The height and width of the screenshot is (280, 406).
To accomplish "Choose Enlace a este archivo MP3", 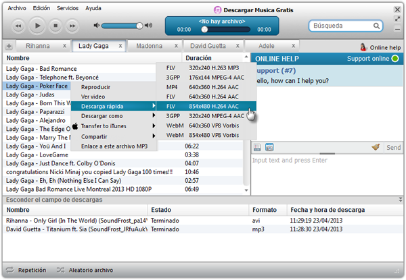I will click(114, 146).
